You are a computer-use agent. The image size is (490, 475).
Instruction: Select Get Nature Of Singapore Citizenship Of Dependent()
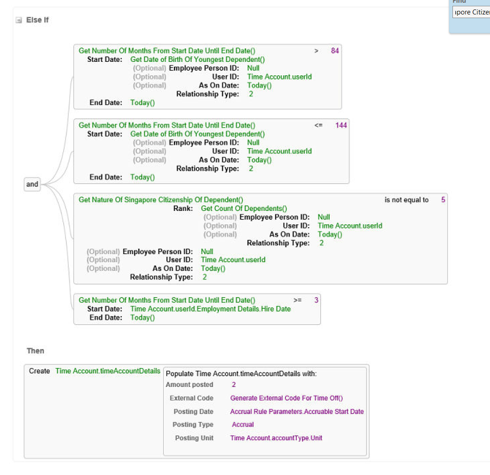[x=161, y=200]
